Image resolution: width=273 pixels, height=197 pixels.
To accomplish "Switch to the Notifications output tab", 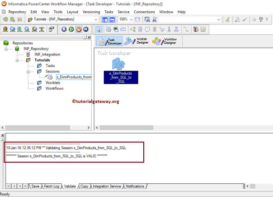I will (135, 186).
